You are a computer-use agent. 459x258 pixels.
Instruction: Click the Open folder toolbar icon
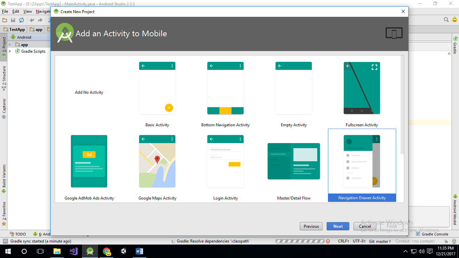pyautogui.click(x=5, y=20)
